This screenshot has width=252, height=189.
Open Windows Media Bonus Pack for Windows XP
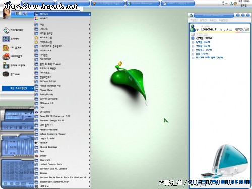[x=62, y=177]
